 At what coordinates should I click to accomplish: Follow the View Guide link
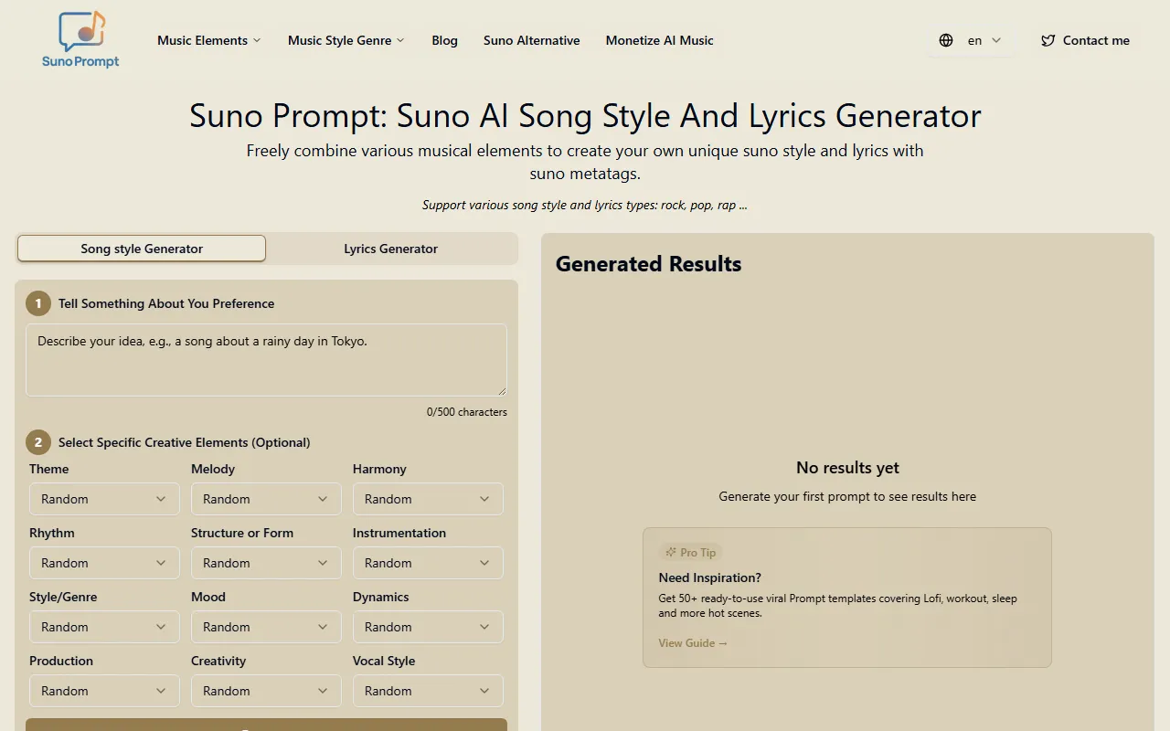pos(693,643)
